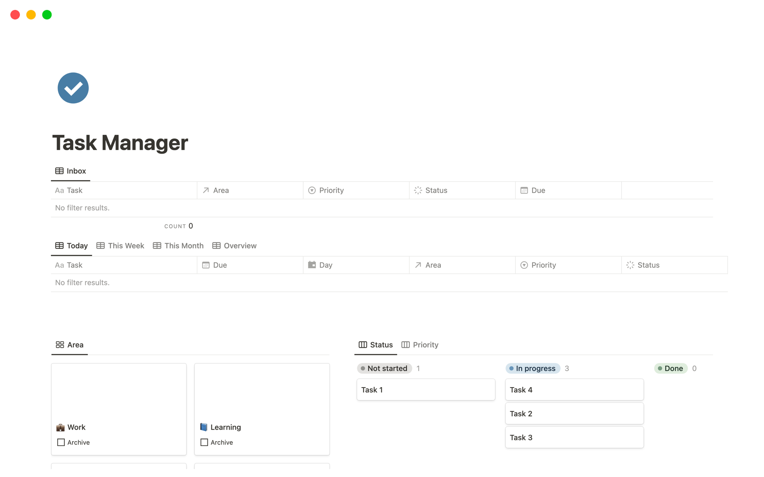
Task: Open the Task 4 card
Action: click(x=574, y=390)
